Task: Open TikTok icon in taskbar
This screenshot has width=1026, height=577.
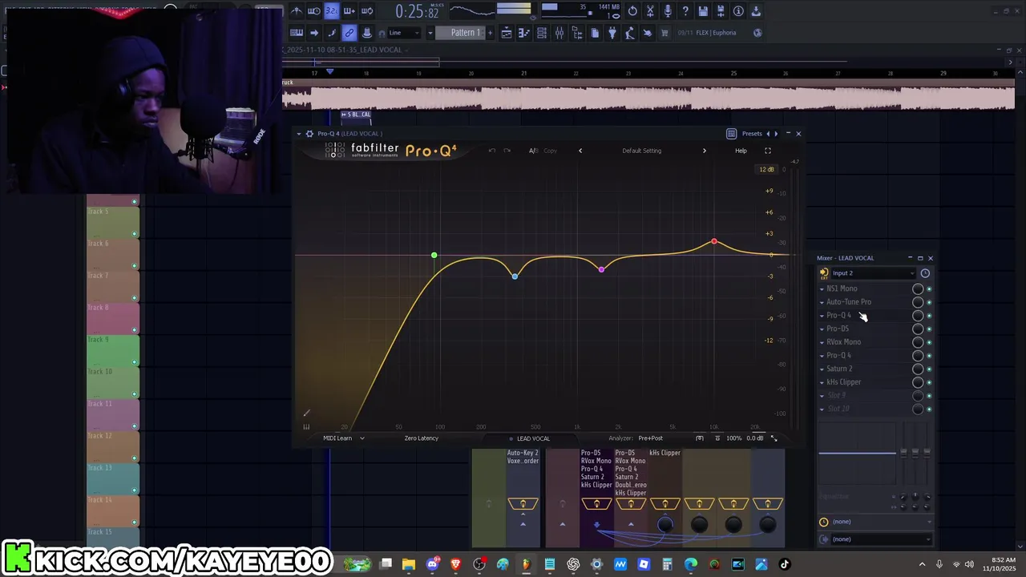Action: point(784,564)
